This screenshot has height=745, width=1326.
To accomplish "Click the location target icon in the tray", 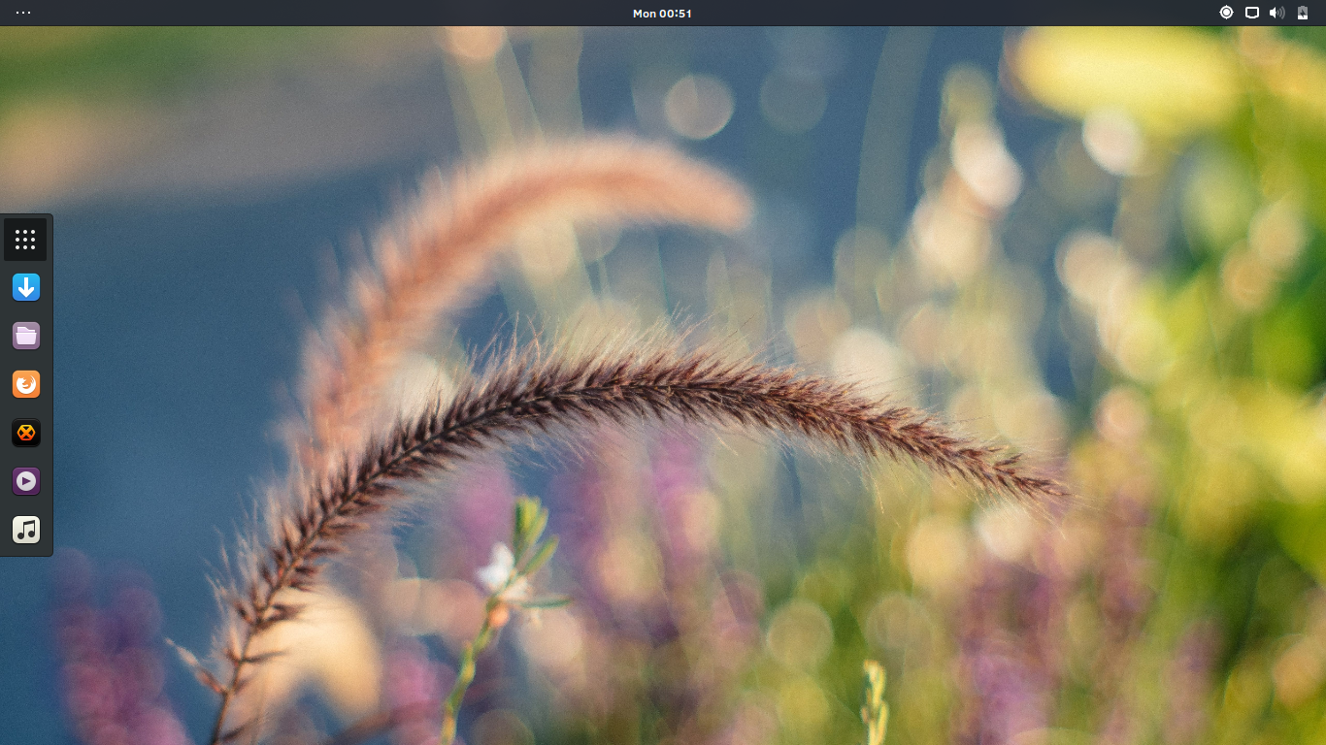I will [x=1226, y=13].
